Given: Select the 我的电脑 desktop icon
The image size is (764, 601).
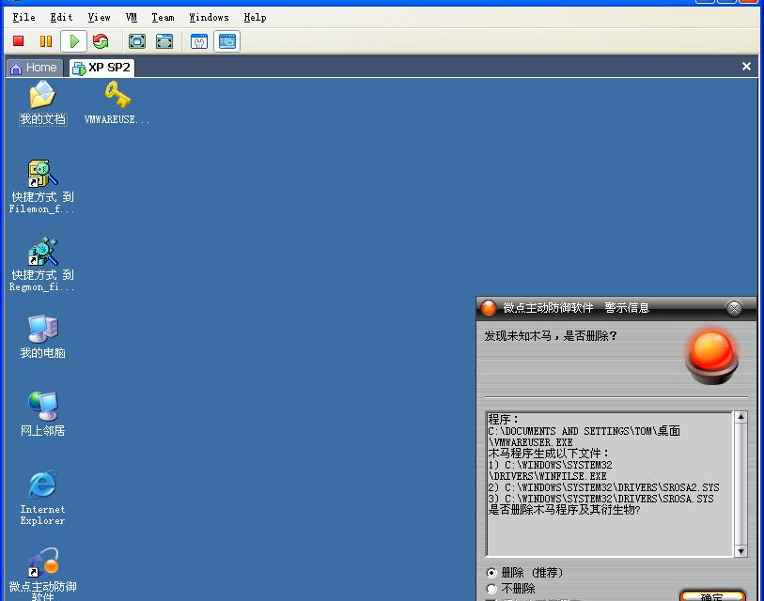Looking at the screenshot, I should (42, 331).
